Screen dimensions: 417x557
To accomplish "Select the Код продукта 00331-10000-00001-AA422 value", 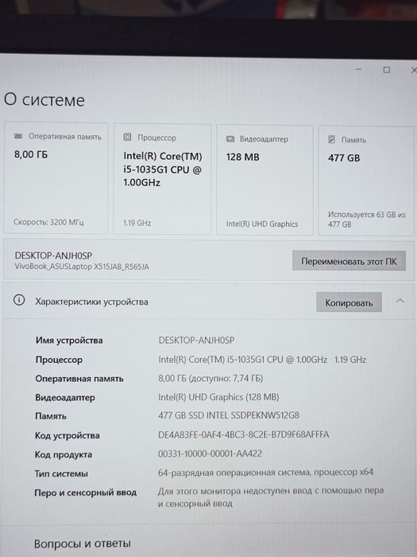I will (210, 454).
